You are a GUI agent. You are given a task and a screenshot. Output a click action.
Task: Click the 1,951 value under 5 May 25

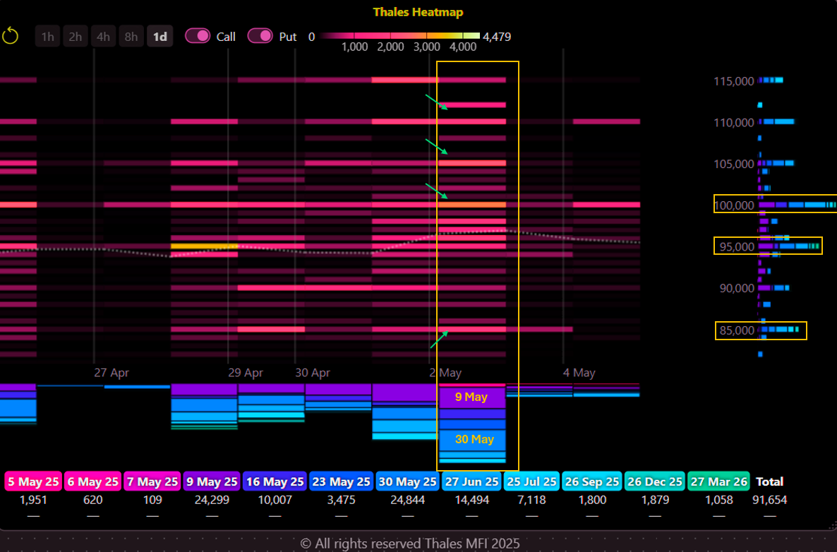coord(33,500)
